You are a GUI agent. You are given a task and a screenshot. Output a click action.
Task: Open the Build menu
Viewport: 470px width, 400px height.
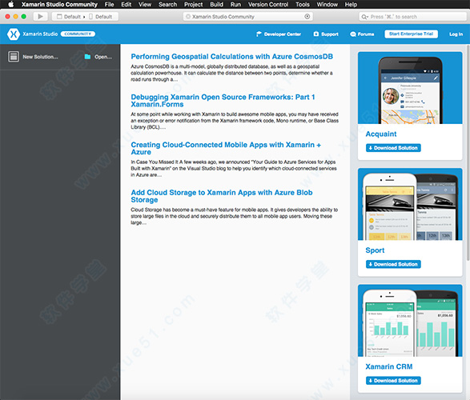216,4
